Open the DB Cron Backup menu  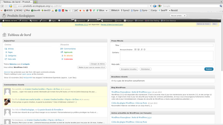coord(168,21)
